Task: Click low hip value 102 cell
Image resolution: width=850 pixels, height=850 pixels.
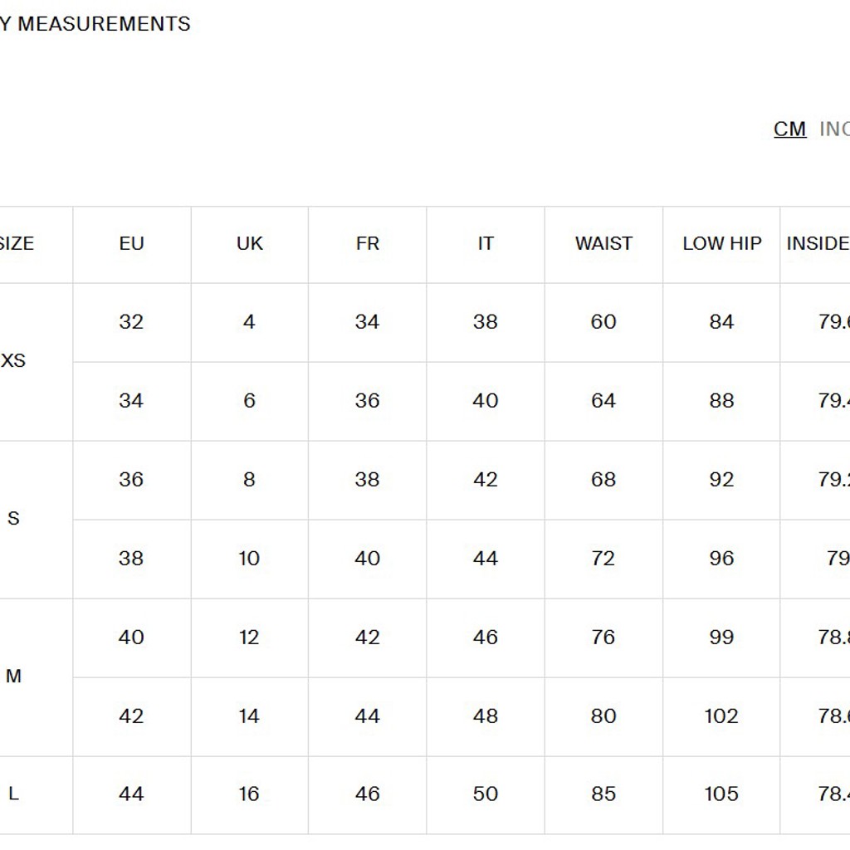Action: click(x=721, y=716)
